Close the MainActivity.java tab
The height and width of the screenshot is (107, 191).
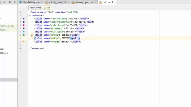click(41, 2)
